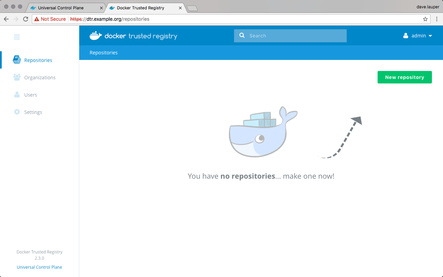
Task: Create a New repository
Action: pyautogui.click(x=405, y=77)
